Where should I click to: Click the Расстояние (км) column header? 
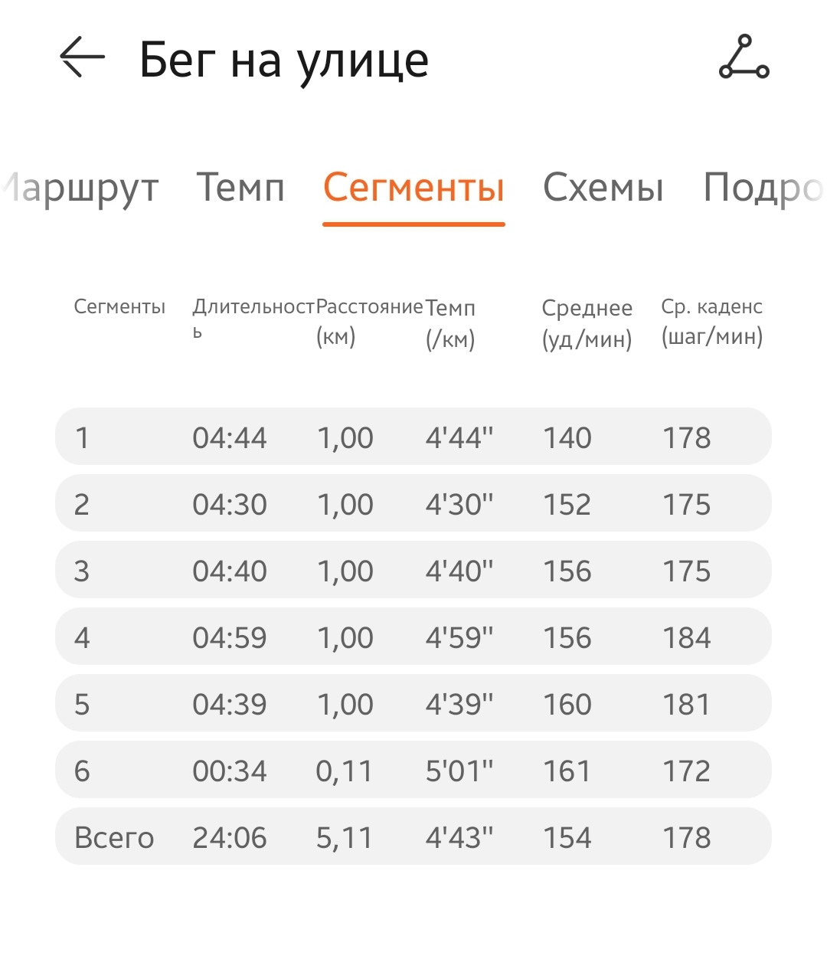click(369, 322)
